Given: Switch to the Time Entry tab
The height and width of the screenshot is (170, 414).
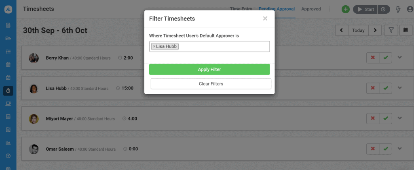Looking at the screenshot, I should 241,9.
